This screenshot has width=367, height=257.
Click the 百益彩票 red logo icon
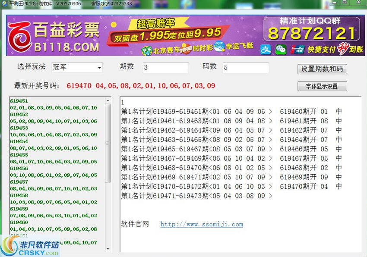[20, 37]
